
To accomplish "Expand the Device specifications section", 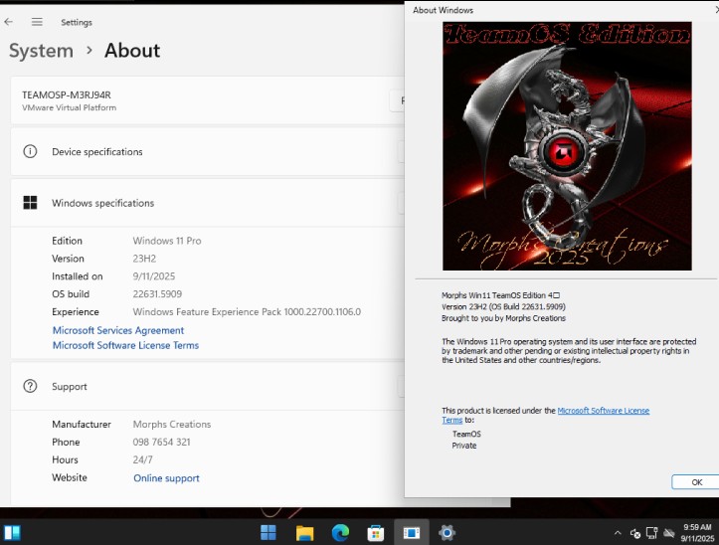I will coord(207,152).
